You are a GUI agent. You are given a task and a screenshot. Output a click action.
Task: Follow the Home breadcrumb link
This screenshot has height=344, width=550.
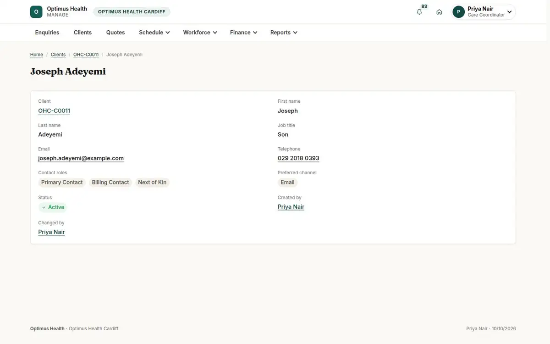(37, 55)
